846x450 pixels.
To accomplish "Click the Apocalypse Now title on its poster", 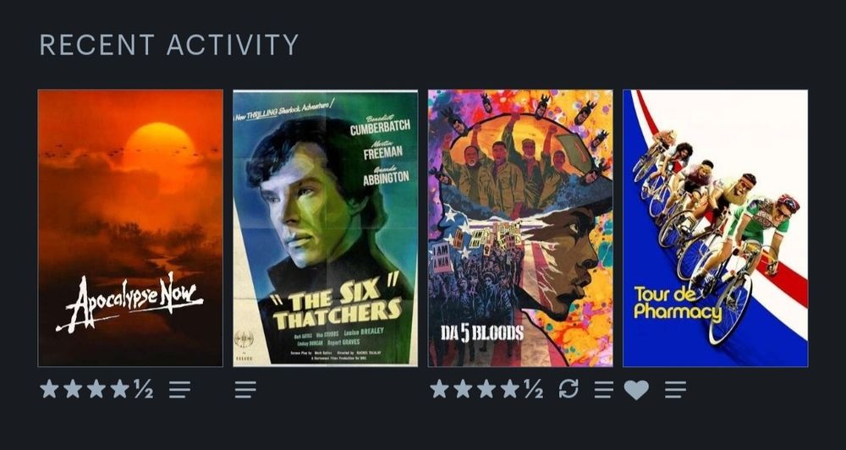I will (x=129, y=302).
